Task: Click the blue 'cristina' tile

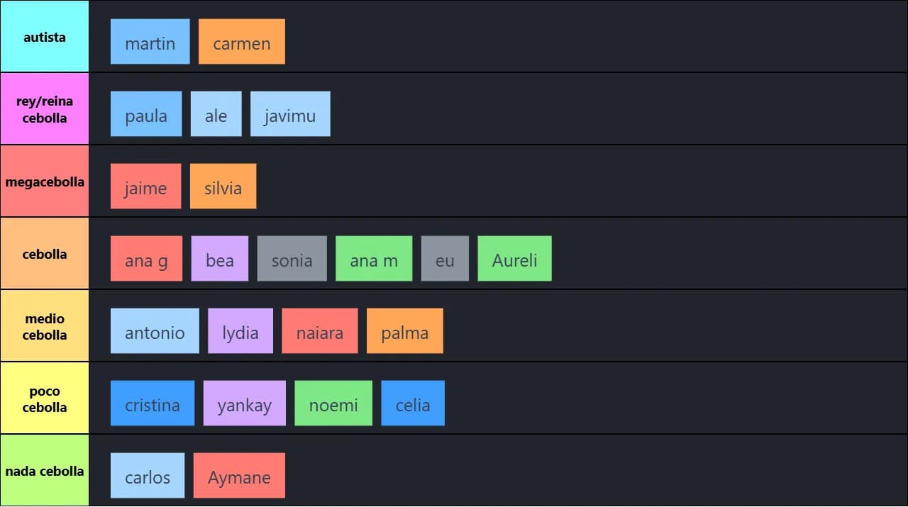Action: [x=152, y=403]
